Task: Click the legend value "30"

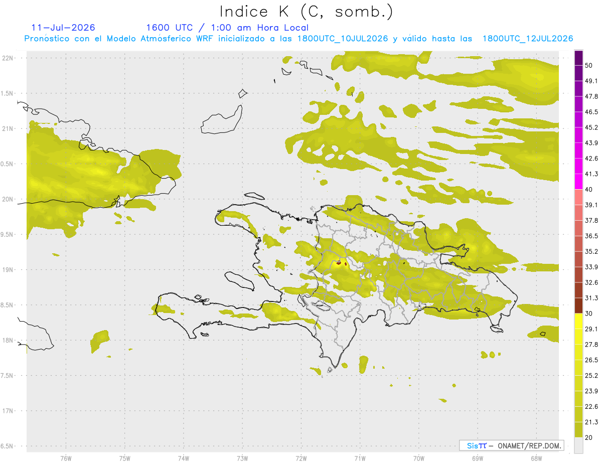Action: [588, 314]
